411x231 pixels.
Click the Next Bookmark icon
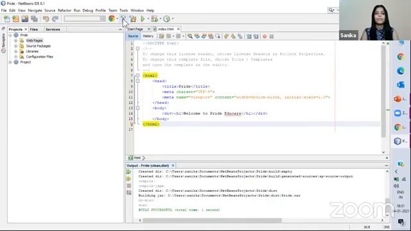point(233,36)
